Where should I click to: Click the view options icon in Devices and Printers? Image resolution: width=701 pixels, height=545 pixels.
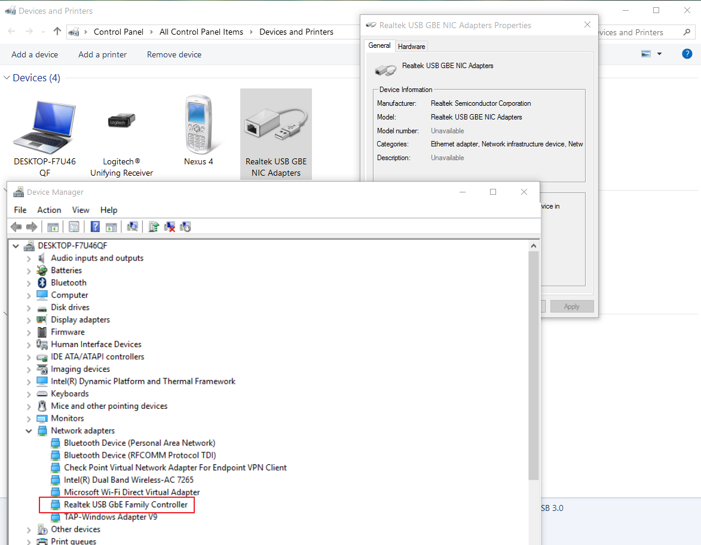[646, 54]
